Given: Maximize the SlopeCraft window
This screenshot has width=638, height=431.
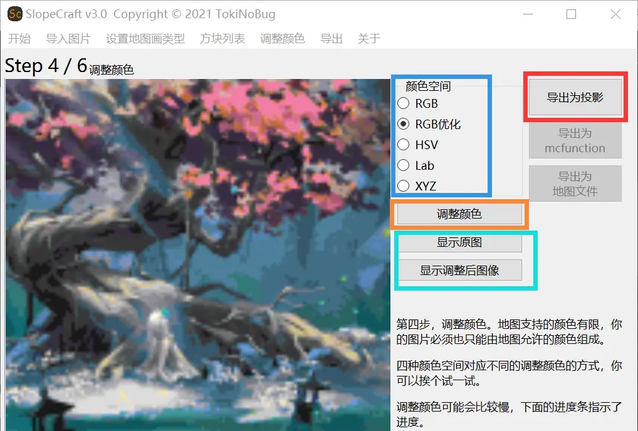Looking at the screenshot, I should (x=572, y=14).
